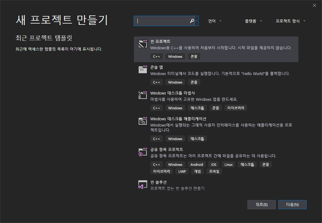
Task: Click the 게임 tag under 공유 항목 프로젝트
Action: click(197, 171)
